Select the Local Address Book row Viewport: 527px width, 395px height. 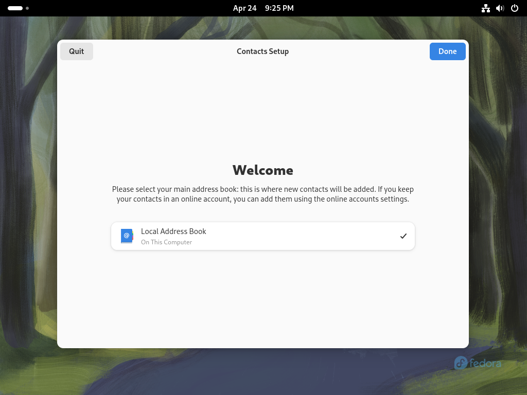tap(263, 236)
